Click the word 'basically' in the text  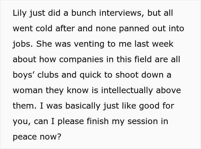click(x=83, y=106)
